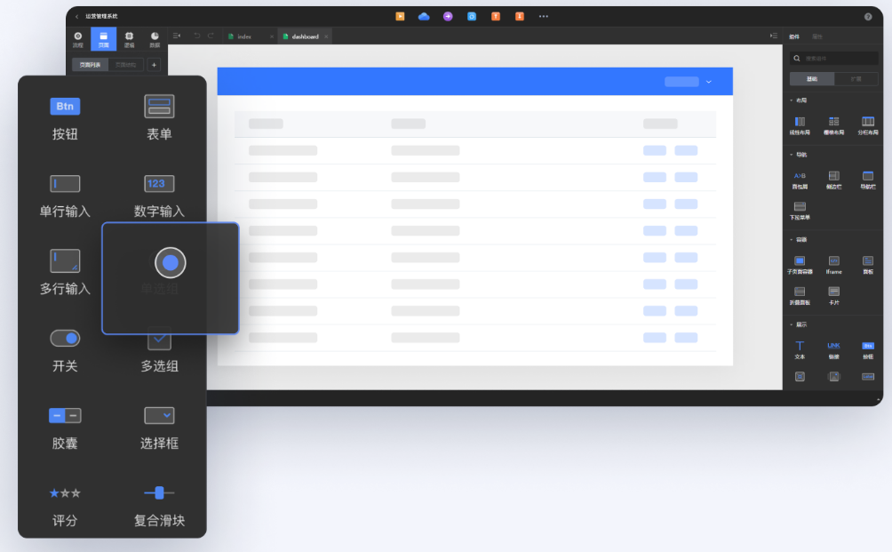Viewport: 892px width, 552px height.
Task: Select the 表单 form component
Action: pos(159,119)
